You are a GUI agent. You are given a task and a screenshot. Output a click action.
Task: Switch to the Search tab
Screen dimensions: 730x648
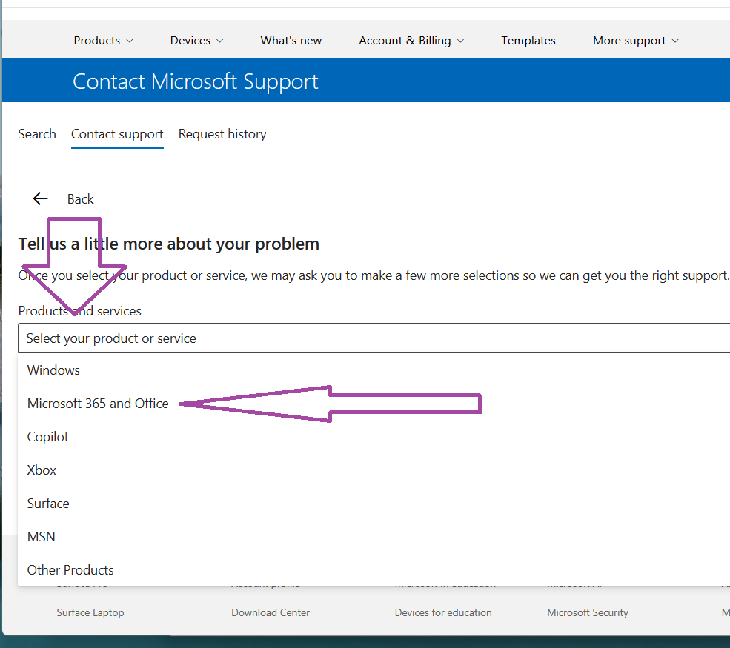pyautogui.click(x=37, y=134)
